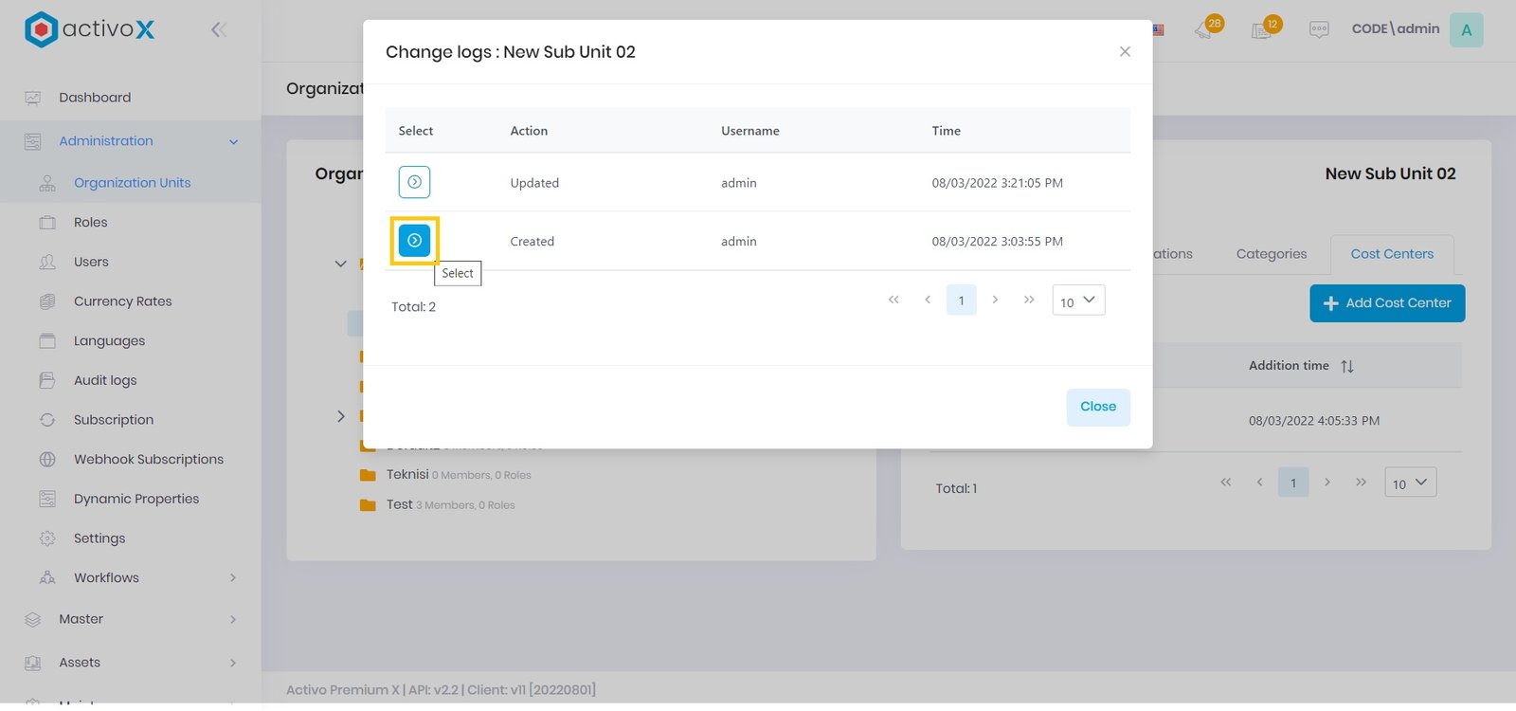Screen dimensions: 1516x711
Task: Click the admin user avatar
Action: pyautogui.click(x=1466, y=29)
